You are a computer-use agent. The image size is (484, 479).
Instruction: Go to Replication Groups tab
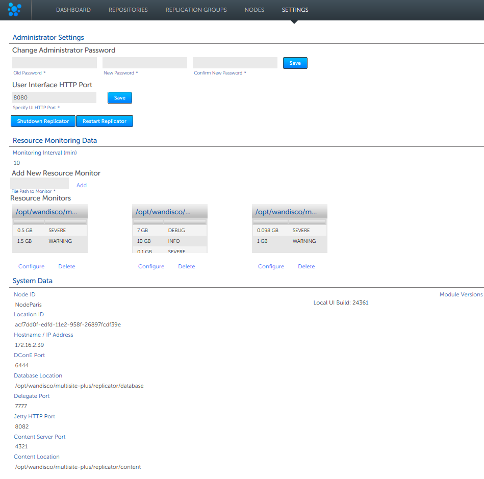tap(196, 10)
